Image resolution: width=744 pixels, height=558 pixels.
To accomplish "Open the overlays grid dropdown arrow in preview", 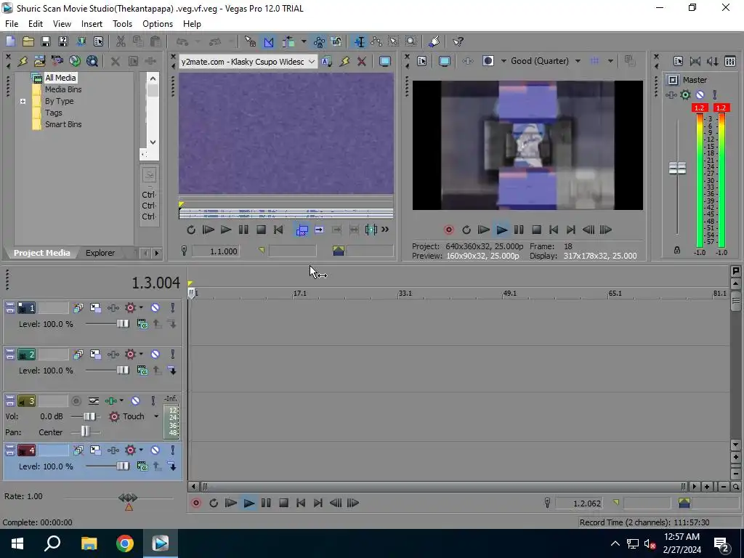I will coord(610,61).
